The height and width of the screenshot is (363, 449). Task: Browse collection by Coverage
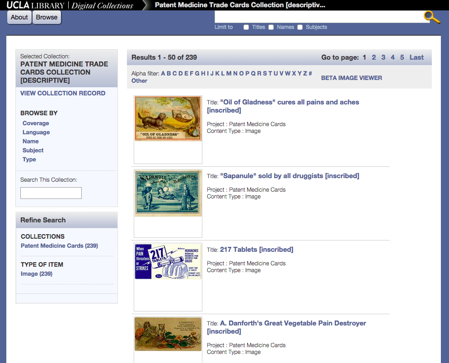[36, 123]
